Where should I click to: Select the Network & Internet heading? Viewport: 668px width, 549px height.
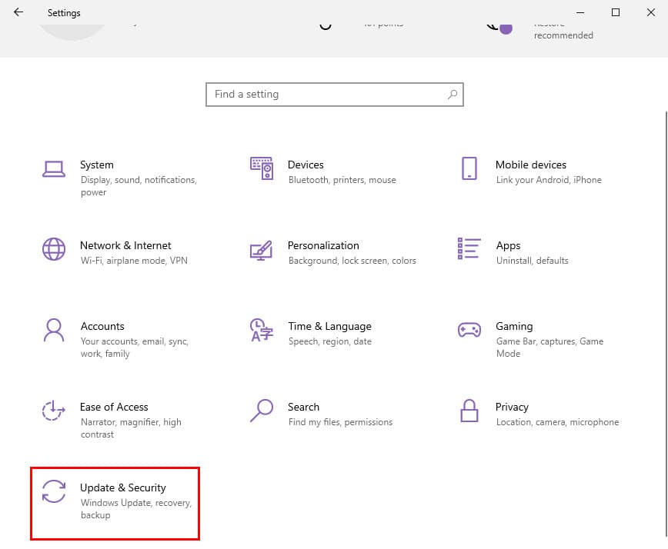[125, 245]
